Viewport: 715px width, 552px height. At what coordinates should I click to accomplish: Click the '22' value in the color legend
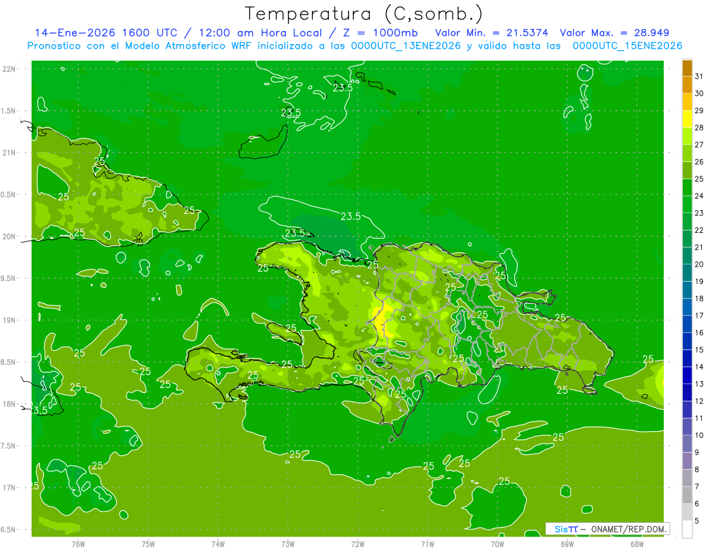pyautogui.click(x=700, y=230)
